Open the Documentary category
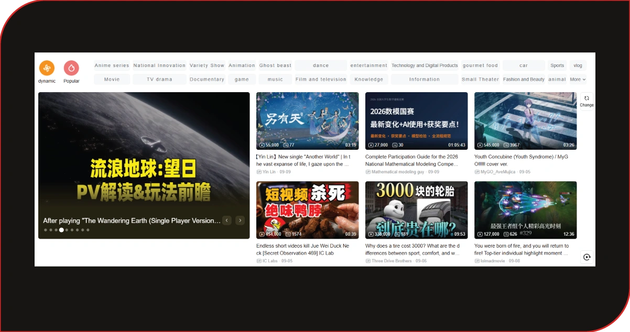 coord(207,80)
